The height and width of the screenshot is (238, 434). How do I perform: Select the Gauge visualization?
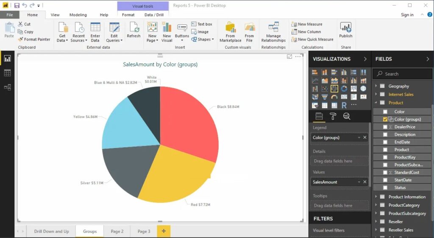[334, 97]
